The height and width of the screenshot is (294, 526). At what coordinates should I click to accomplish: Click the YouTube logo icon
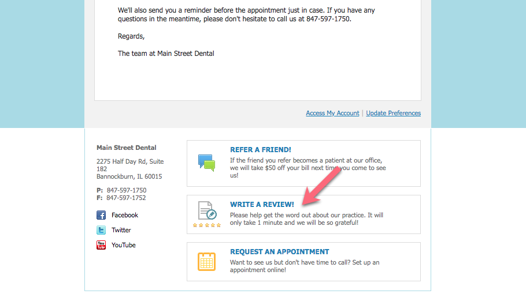coord(101,245)
